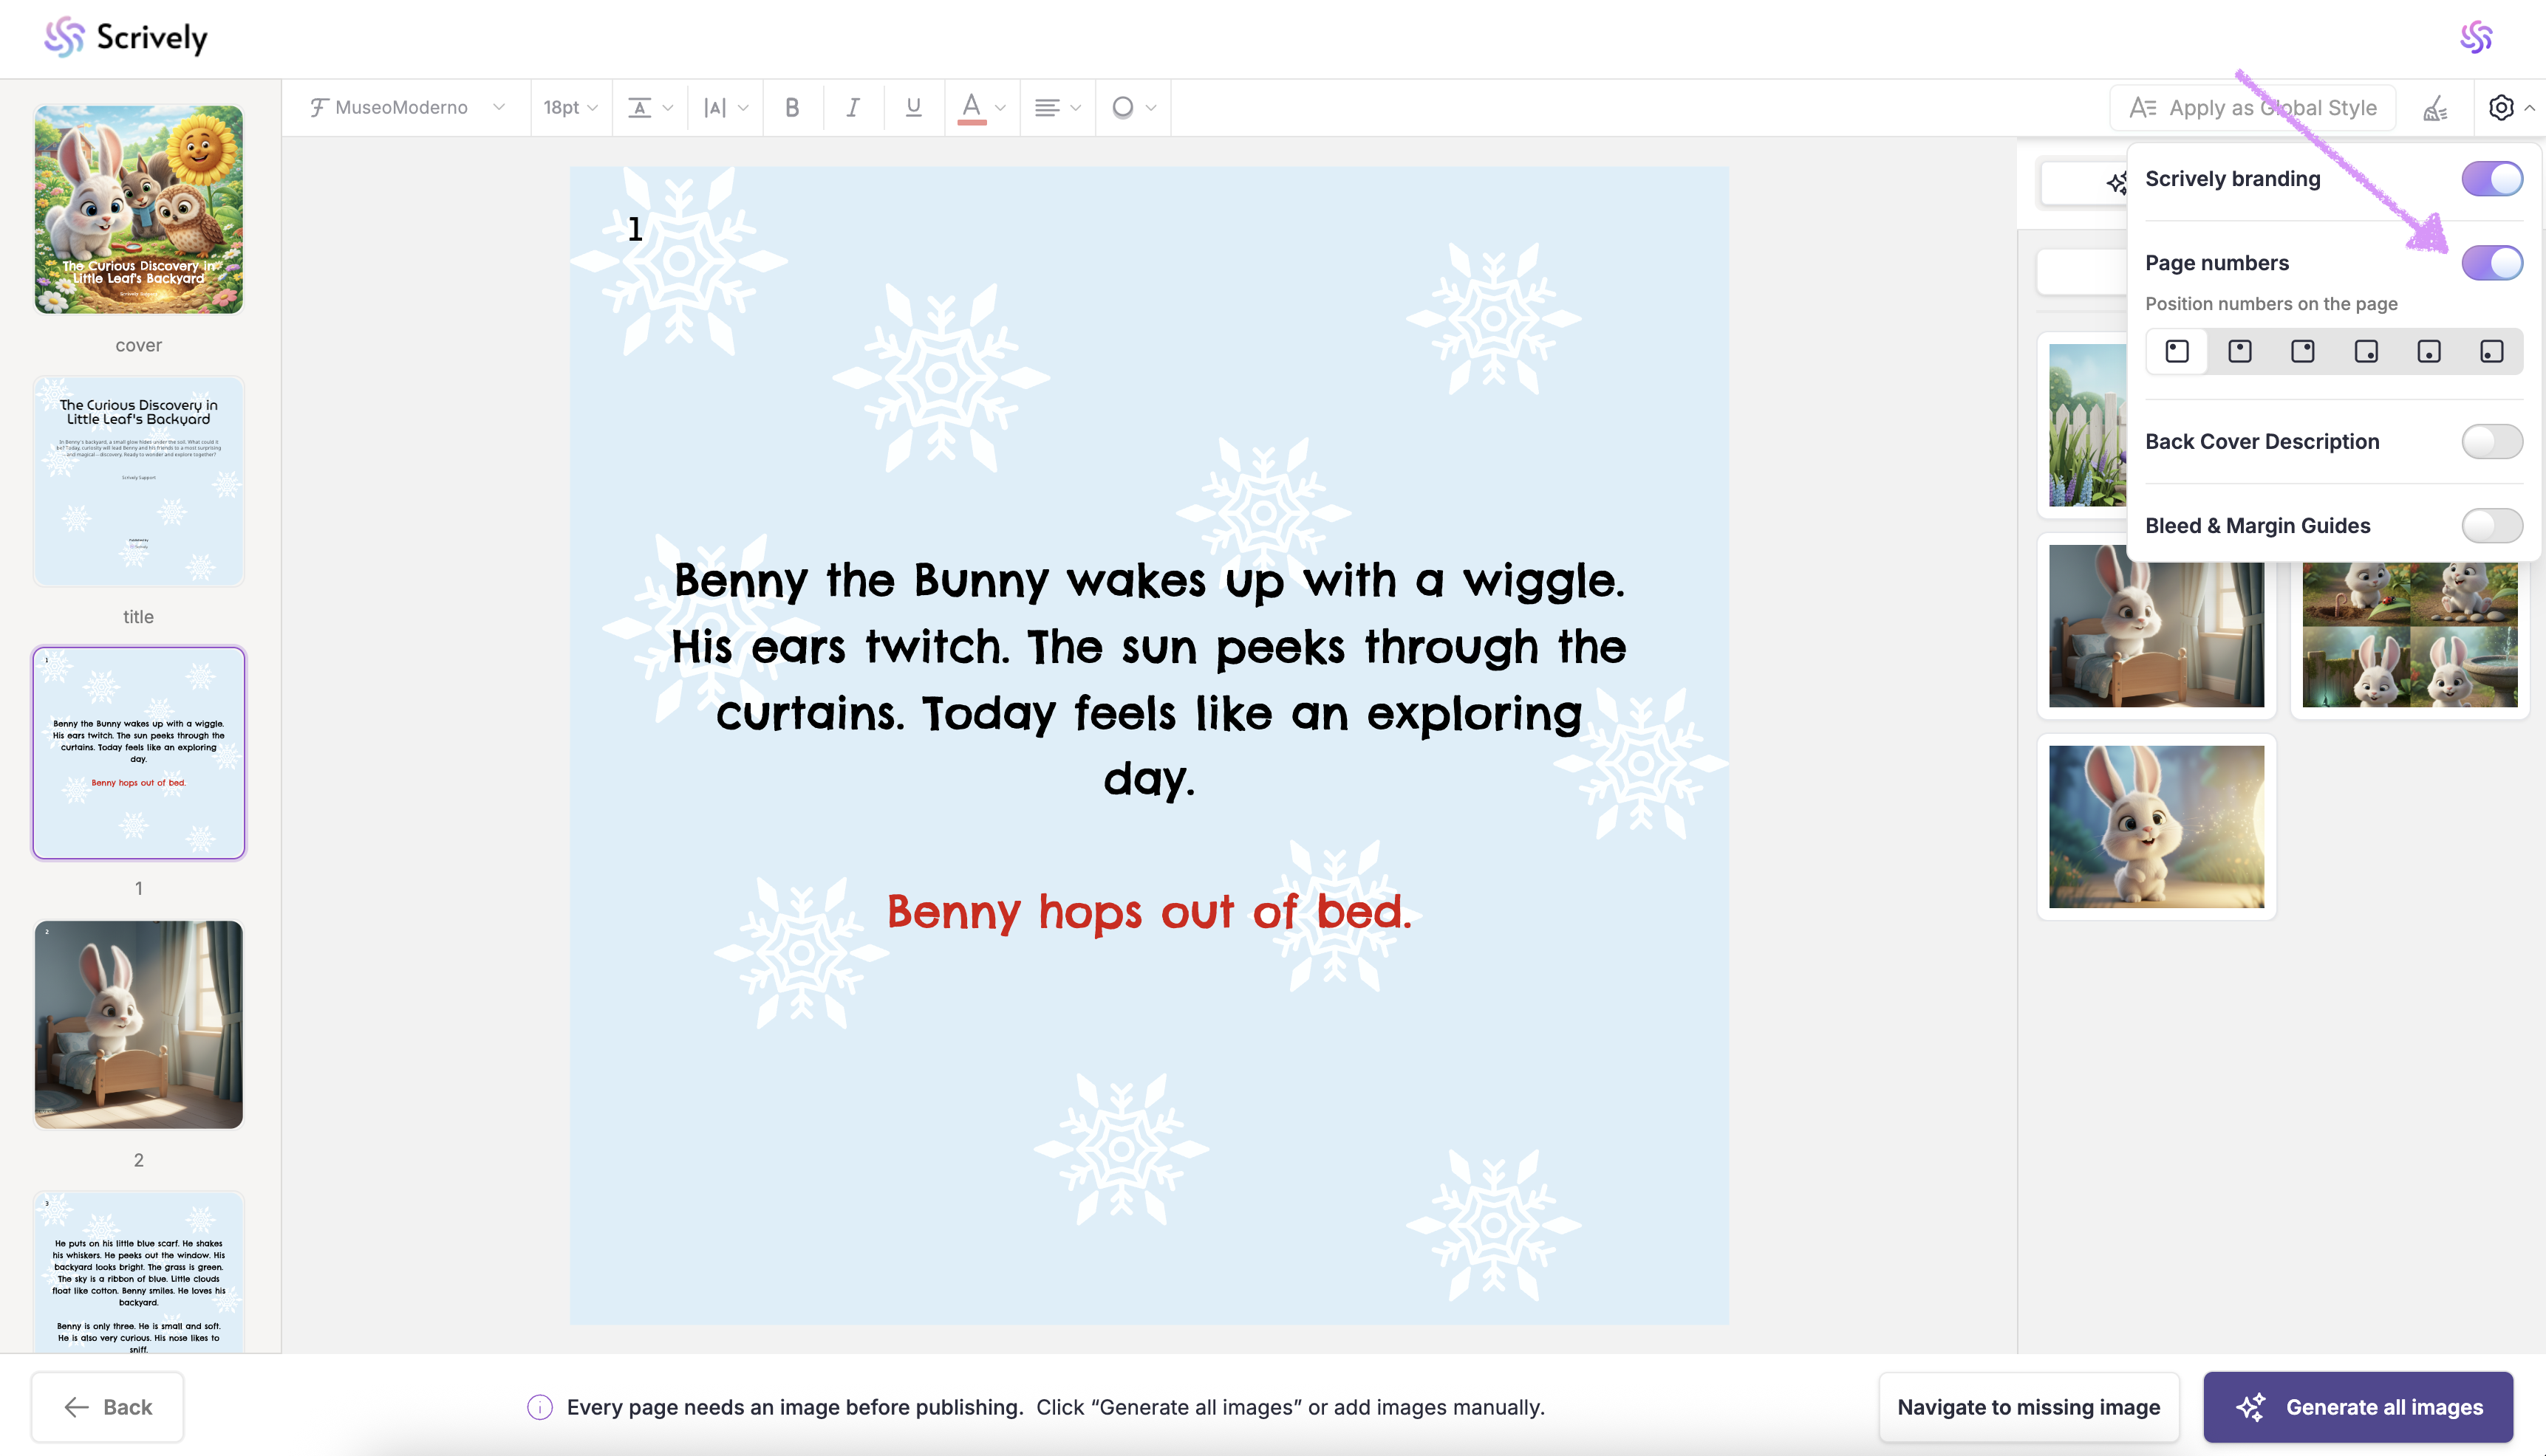Turn off Page numbers toggle
Viewport: 2546px width, 1456px height.
tap(2491, 263)
